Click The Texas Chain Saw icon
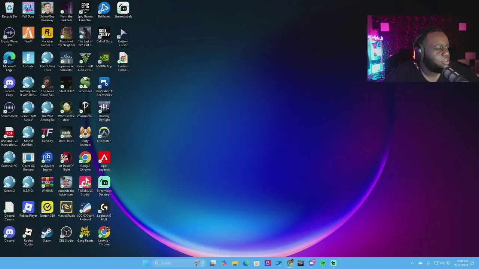479x269 pixels. click(47, 87)
